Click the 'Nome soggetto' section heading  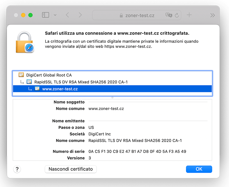click(x=69, y=102)
